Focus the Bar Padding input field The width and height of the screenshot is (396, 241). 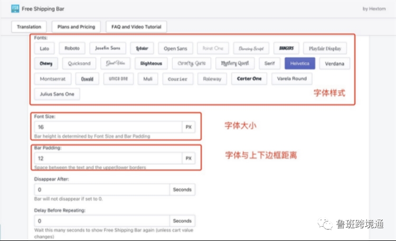coord(108,158)
